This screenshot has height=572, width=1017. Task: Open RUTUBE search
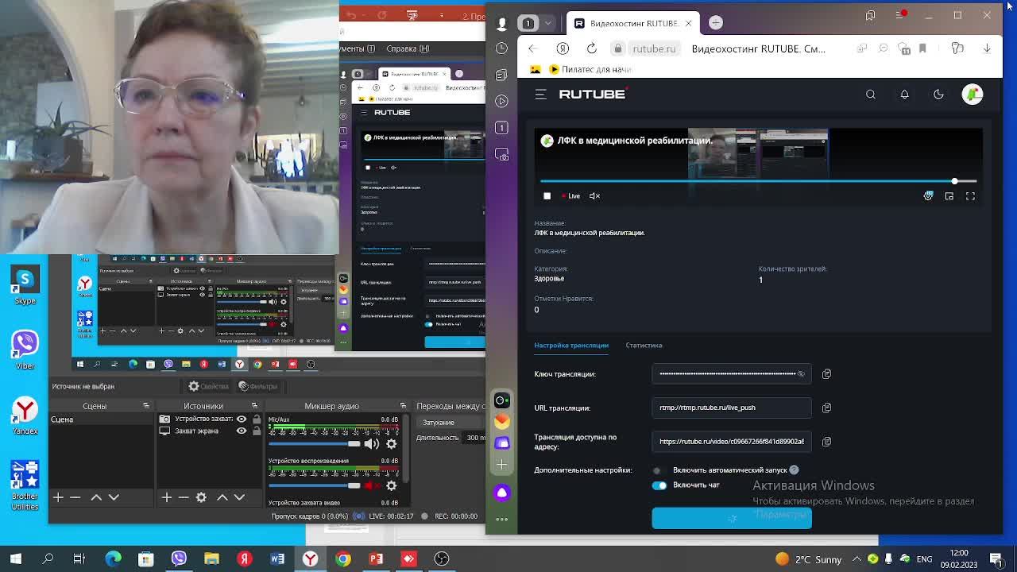pos(871,95)
